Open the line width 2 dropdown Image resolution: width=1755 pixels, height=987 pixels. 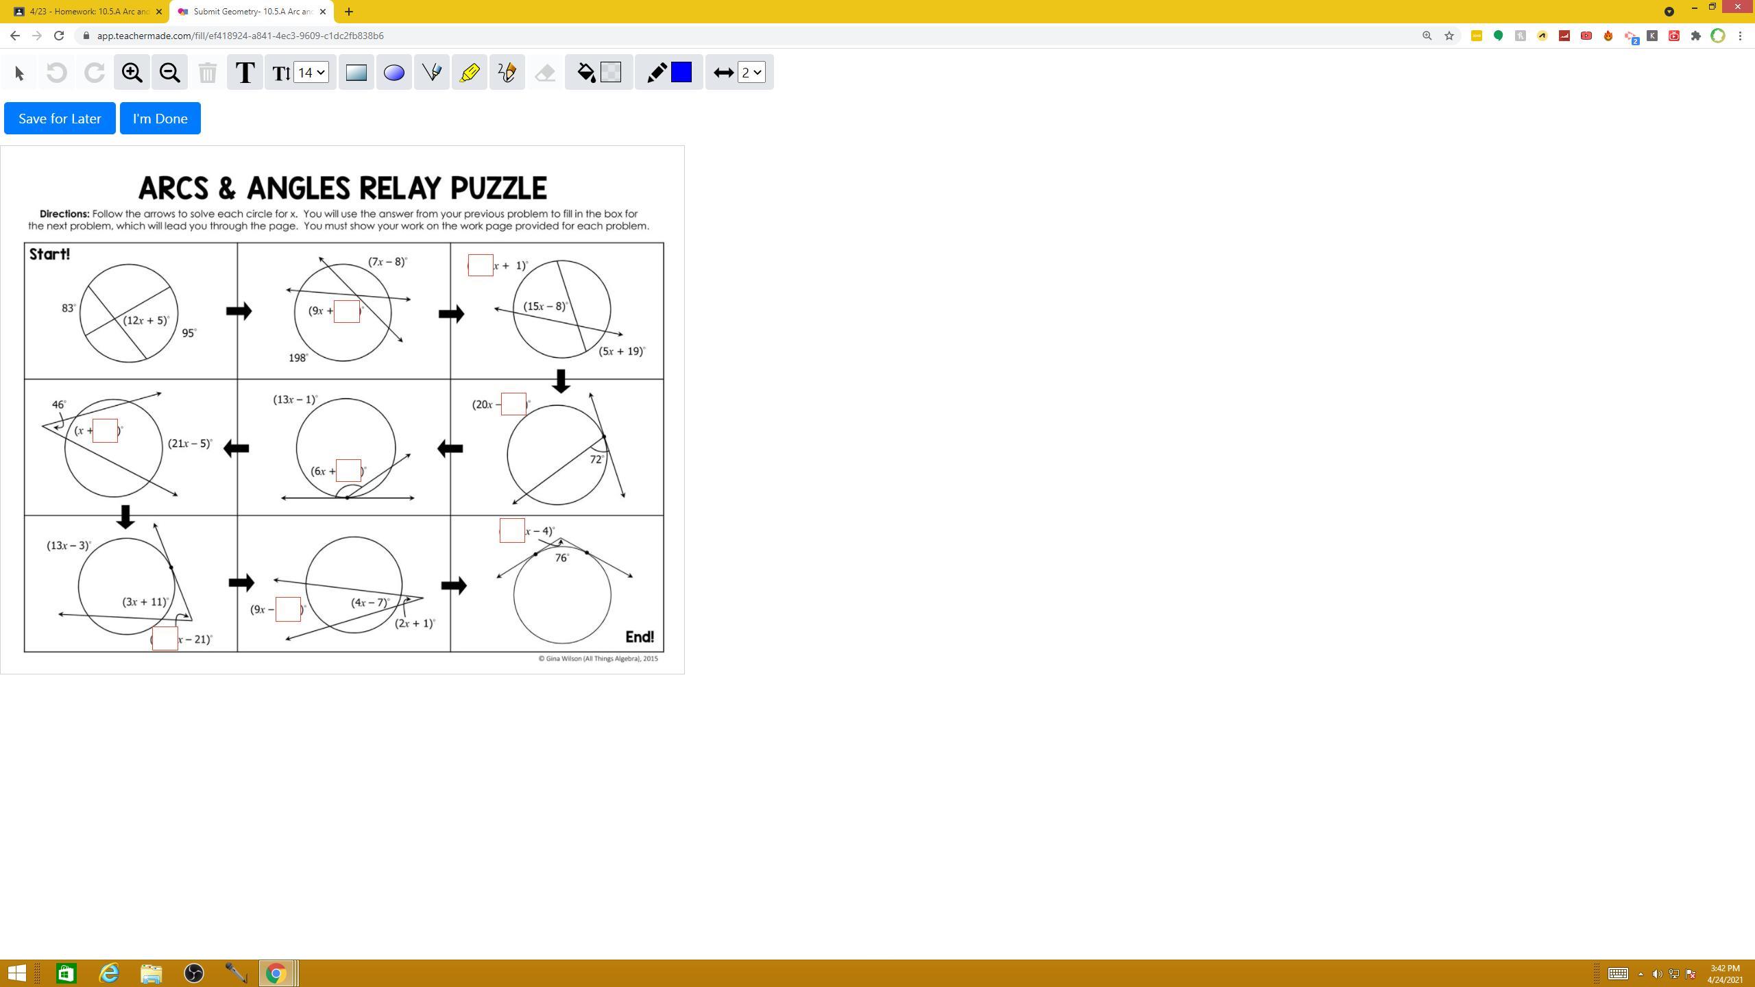pos(751,73)
